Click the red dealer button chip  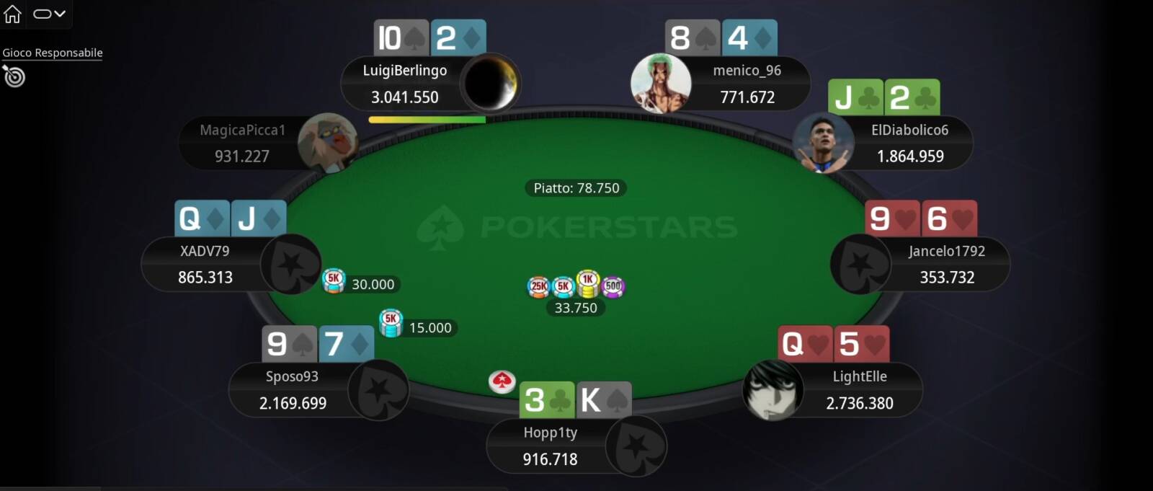pos(502,381)
